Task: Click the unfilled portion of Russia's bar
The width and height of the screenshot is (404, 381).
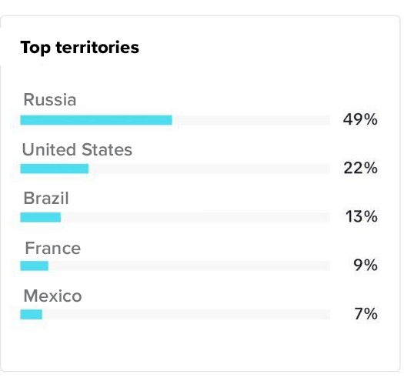Action: click(251, 120)
